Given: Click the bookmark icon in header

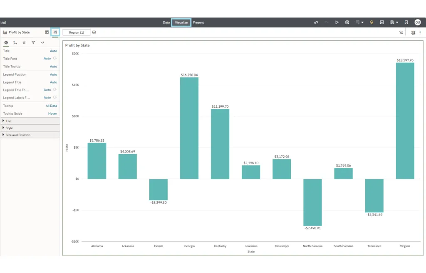Looking at the screenshot, I should [x=406, y=22].
